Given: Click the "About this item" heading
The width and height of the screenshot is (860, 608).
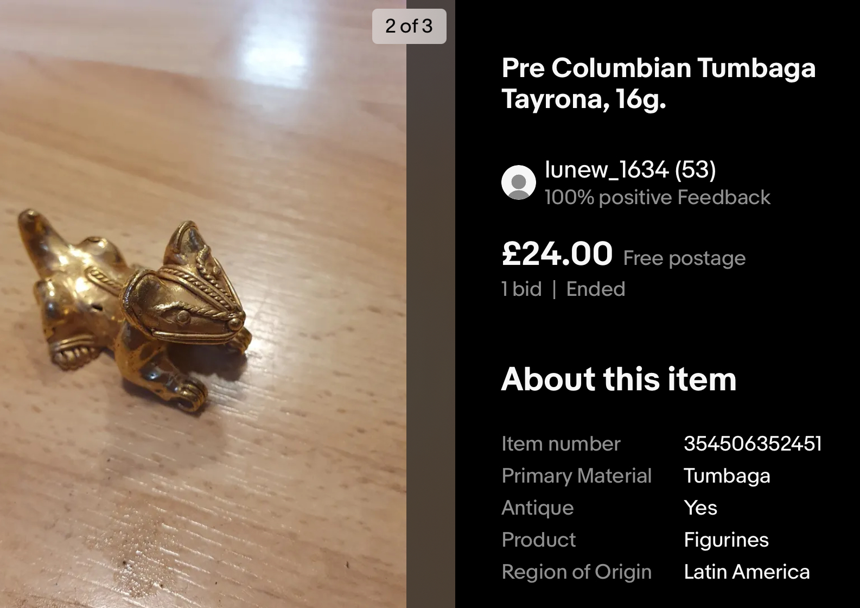Looking at the screenshot, I should point(619,379).
